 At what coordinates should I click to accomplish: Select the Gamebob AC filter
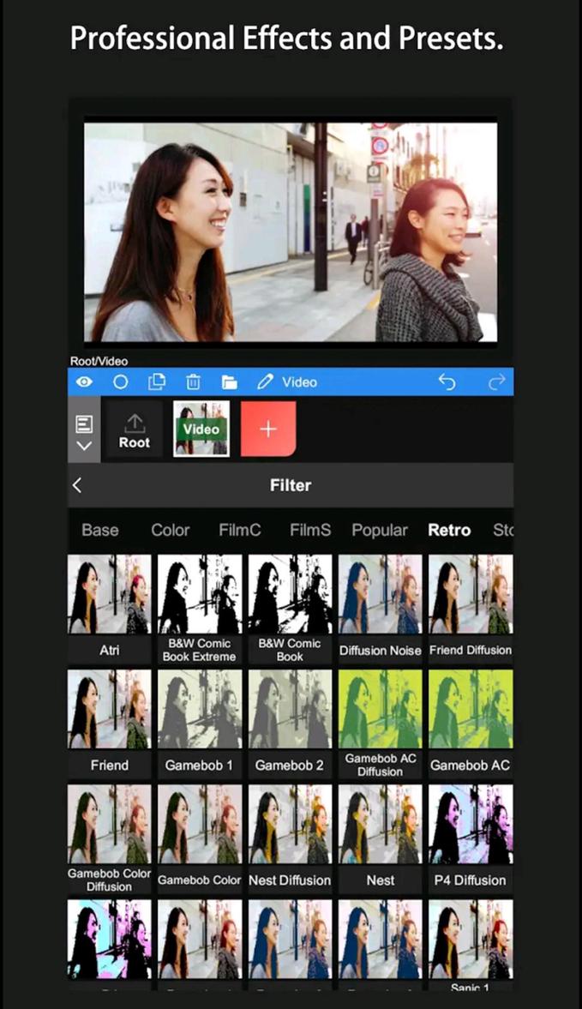(471, 724)
